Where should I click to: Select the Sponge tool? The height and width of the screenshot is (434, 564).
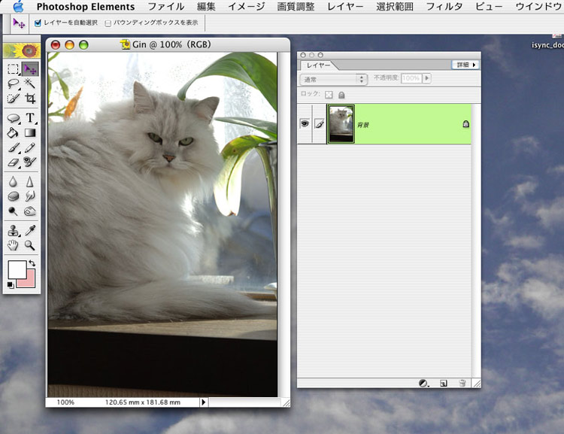click(13, 196)
